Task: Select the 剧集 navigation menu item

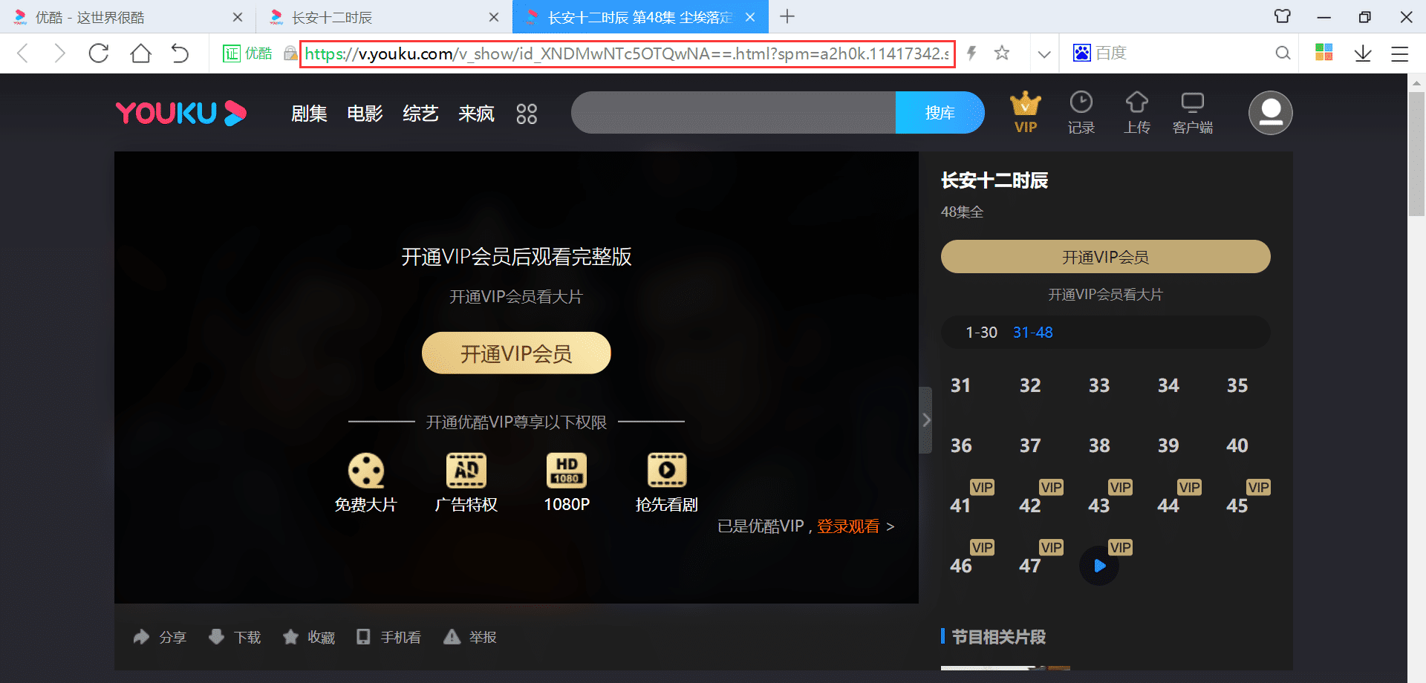Action: pyautogui.click(x=309, y=114)
